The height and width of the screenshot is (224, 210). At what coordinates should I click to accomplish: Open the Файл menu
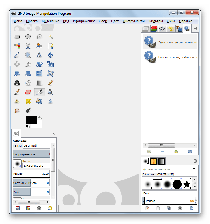[x=18, y=21]
